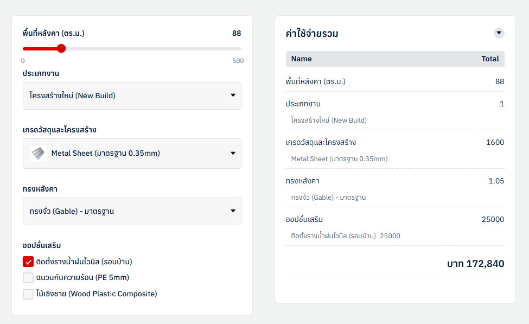Enable ฉนวนกันความร้อน (PE 5mm) checkbox
529x324 pixels.
(28, 278)
